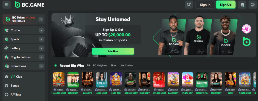Switch to BC Originals tab
258x101 pixels.
[100, 65]
